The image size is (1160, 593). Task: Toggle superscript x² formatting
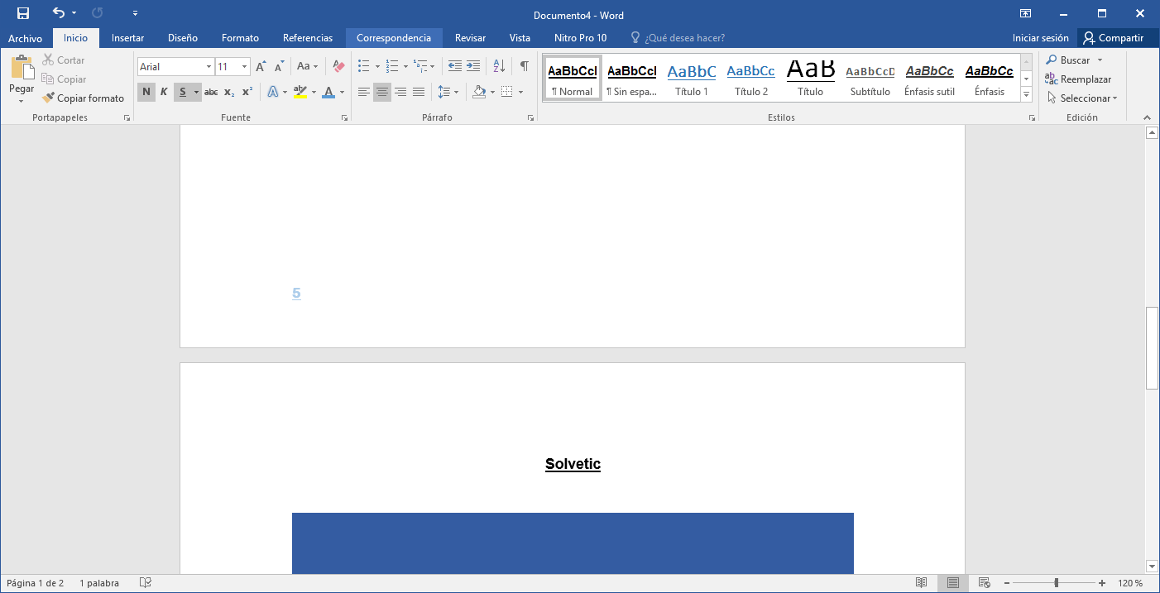(x=247, y=92)
